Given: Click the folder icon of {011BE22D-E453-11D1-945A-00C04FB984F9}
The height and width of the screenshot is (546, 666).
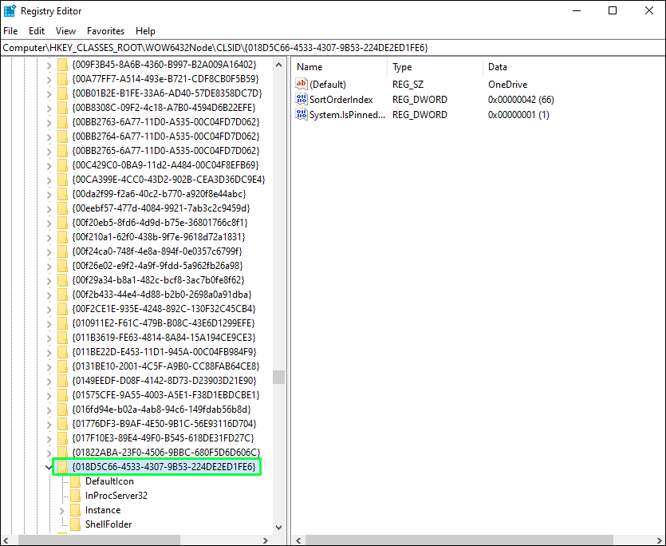Looking at the screenshot, I should coord(62,352).
